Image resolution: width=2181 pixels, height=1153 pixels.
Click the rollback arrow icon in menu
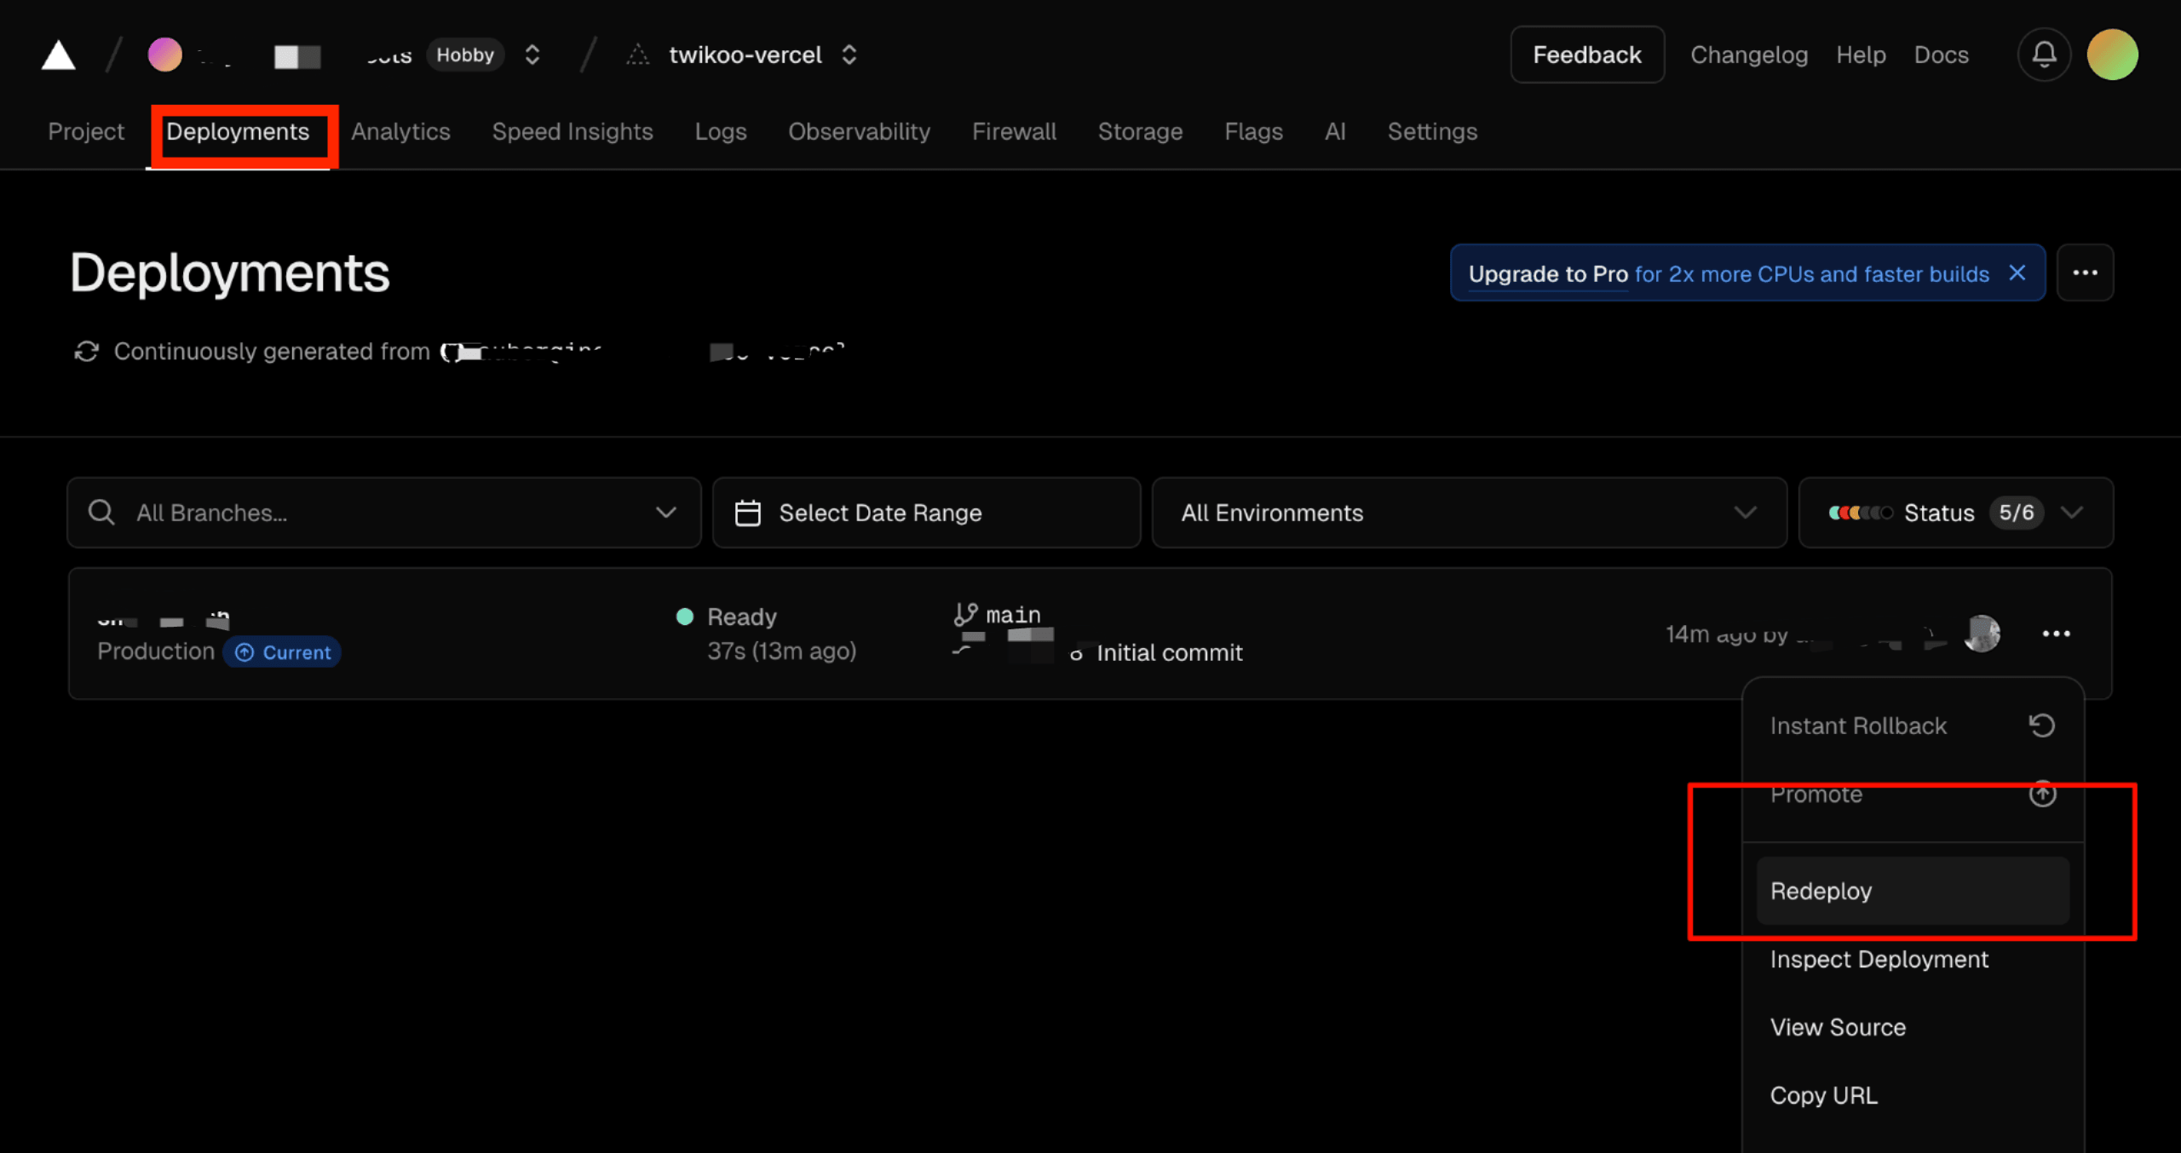pos(2041,726)
